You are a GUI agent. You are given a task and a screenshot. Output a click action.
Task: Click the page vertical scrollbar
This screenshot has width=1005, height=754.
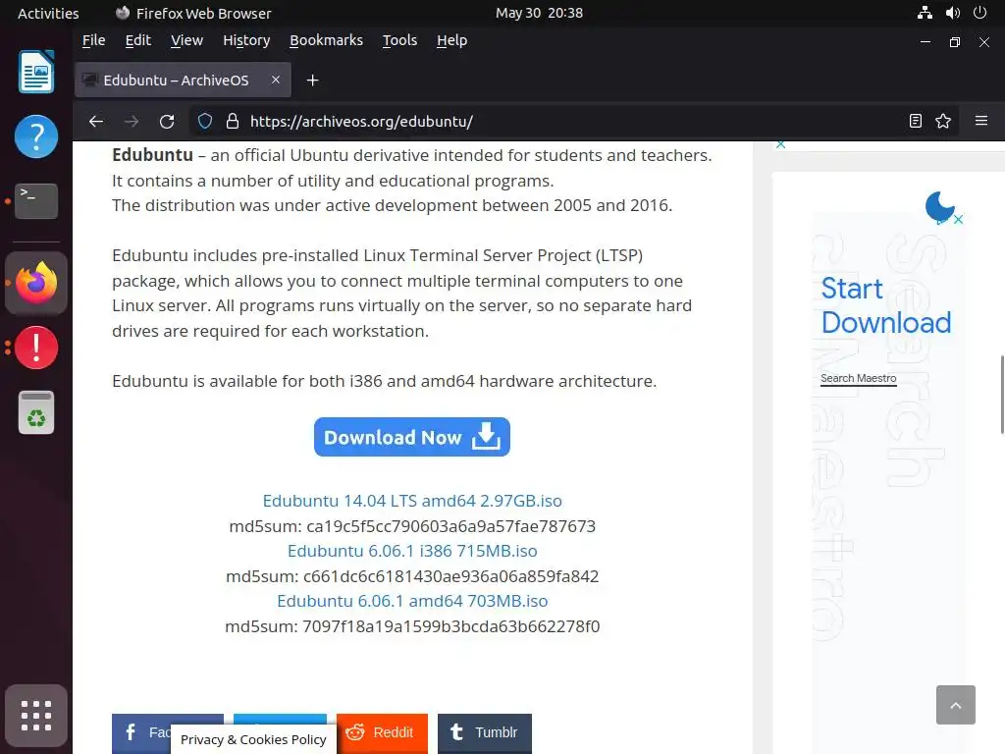pos(1002,395)
